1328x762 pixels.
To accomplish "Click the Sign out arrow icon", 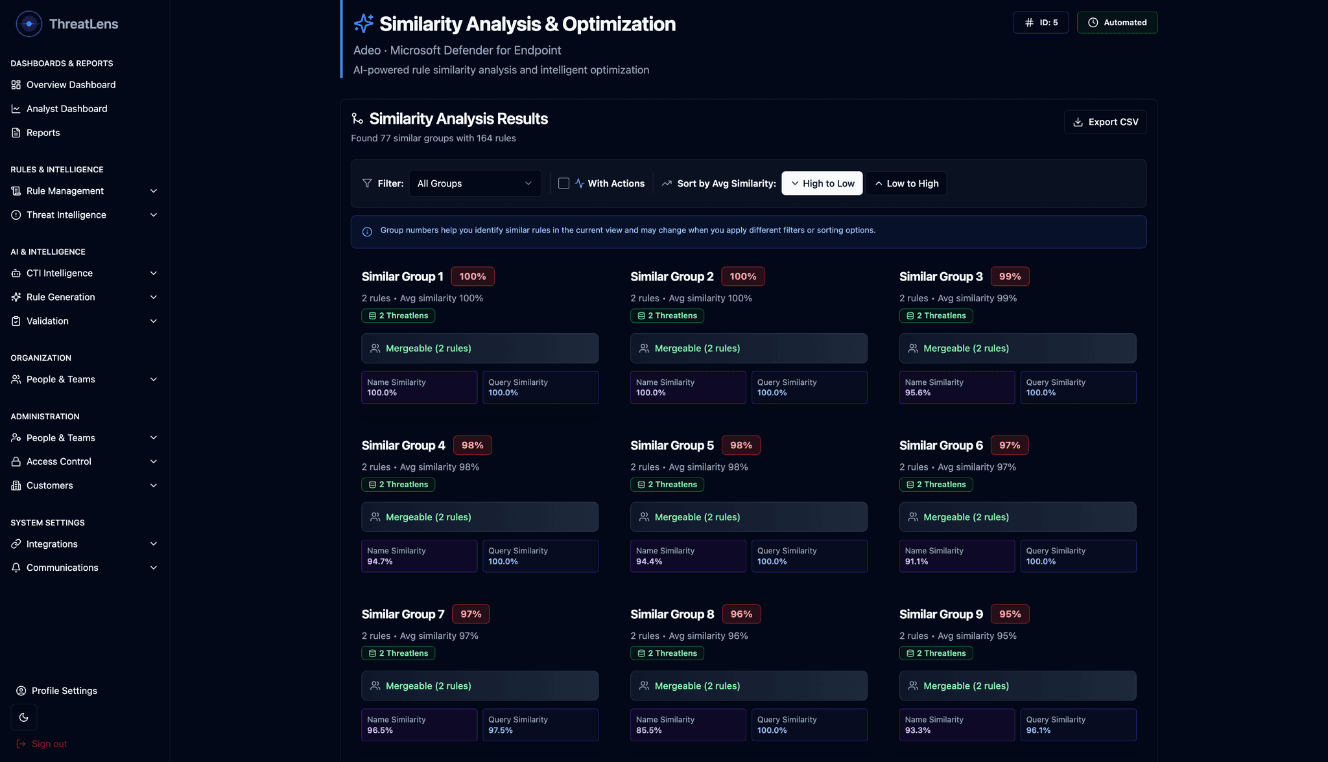I will (21, 744).
